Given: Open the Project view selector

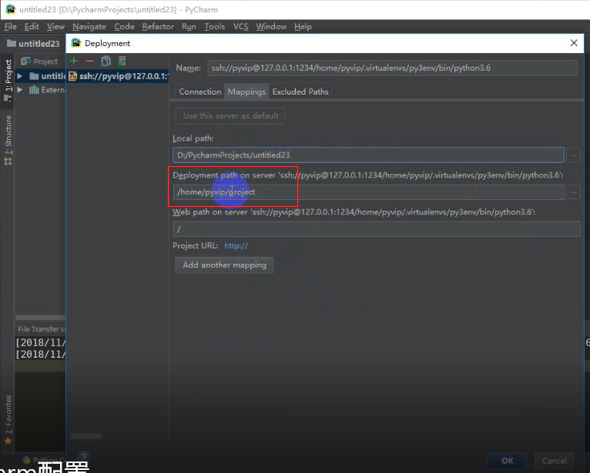Looking at the screenshot, I should tap(39, 62).
